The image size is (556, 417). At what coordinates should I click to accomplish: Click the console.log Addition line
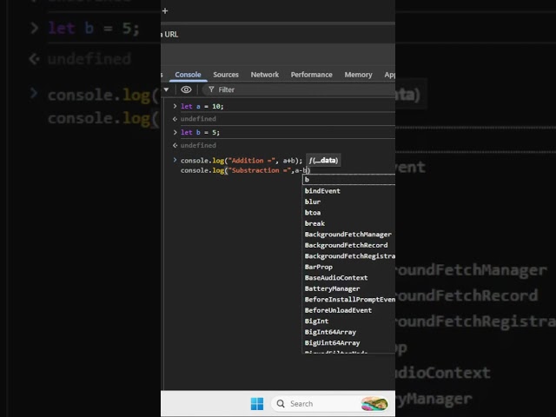[242, 161]
